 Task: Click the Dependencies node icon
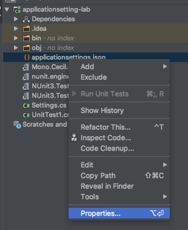[26, 19]
